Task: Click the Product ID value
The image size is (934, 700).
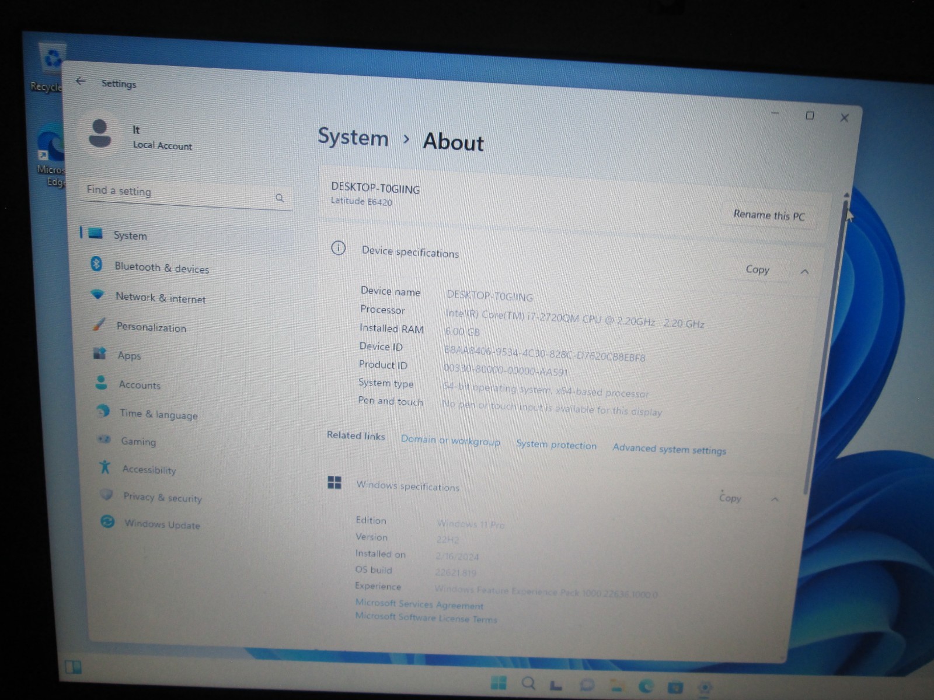Action: [506, 370]
